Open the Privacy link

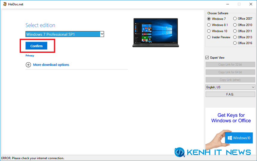click(30, 55)
